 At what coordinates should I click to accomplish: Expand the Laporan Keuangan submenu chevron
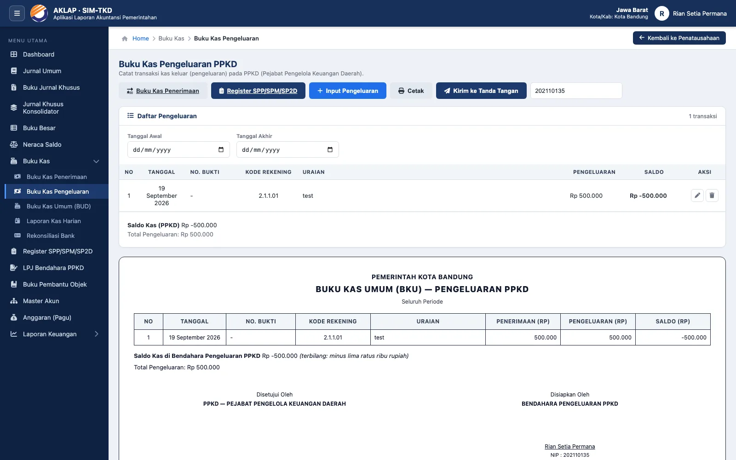pyautogui.click(x=97, y=334)
